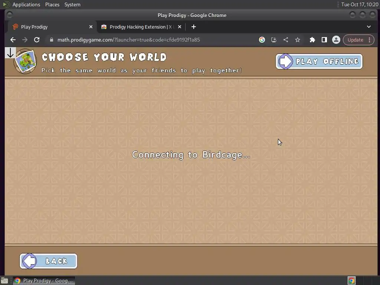Click the Play Offline button

(319, 61)
